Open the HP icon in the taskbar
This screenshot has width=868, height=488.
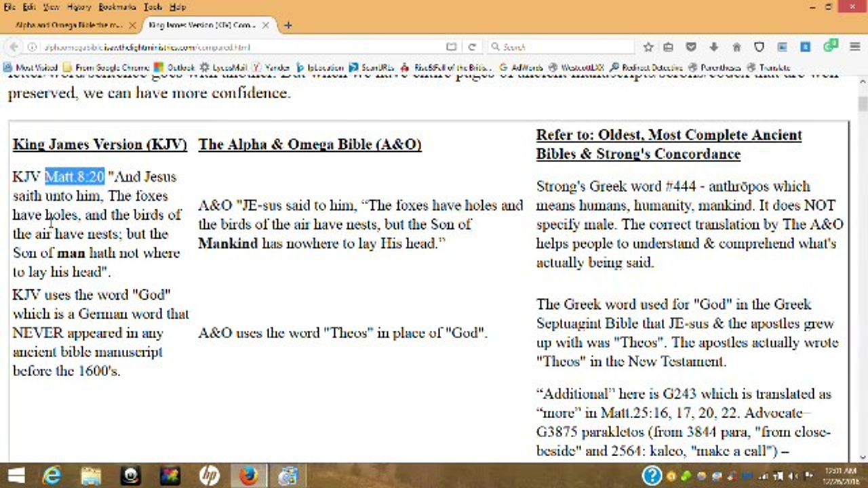click(209, 476)
